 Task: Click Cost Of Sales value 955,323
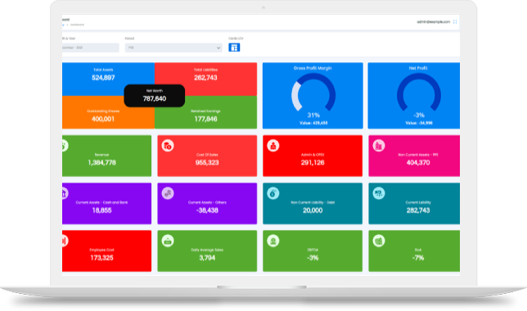coord(207,163)
